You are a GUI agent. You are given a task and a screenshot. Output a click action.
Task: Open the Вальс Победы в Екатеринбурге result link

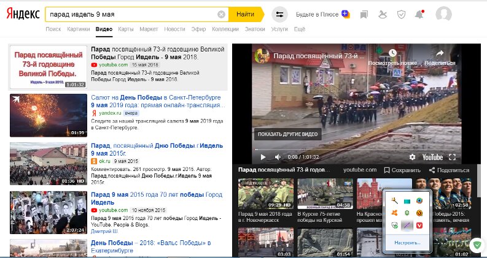(151, 246)
